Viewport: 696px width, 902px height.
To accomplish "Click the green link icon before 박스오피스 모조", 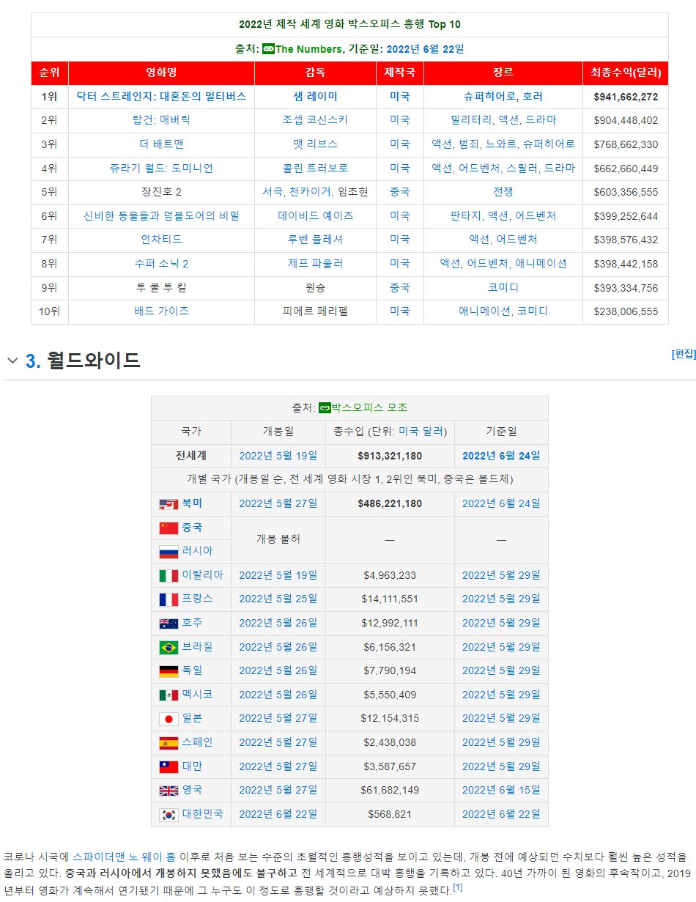I will click(x=325, y=407).
